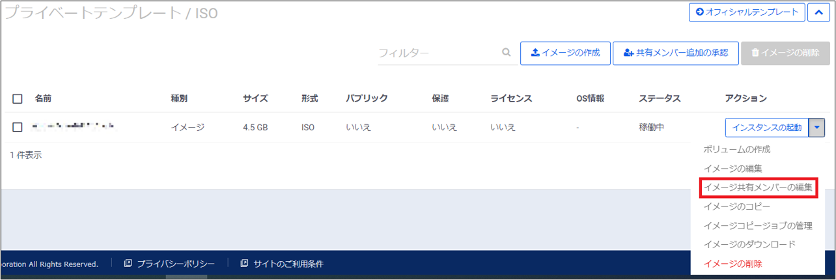Open the オフィシャルテンプレート page
The width and height of the screenshot is (836, 280).
tap(747, 12)
